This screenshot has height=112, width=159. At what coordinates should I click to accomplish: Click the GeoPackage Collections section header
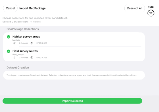(x=23, y=29)
